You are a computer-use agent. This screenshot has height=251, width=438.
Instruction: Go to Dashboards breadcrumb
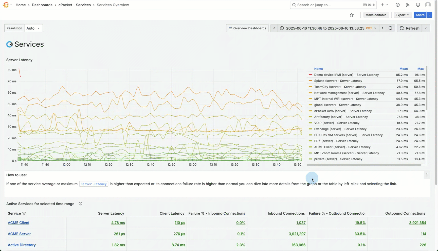click(42, 5)
